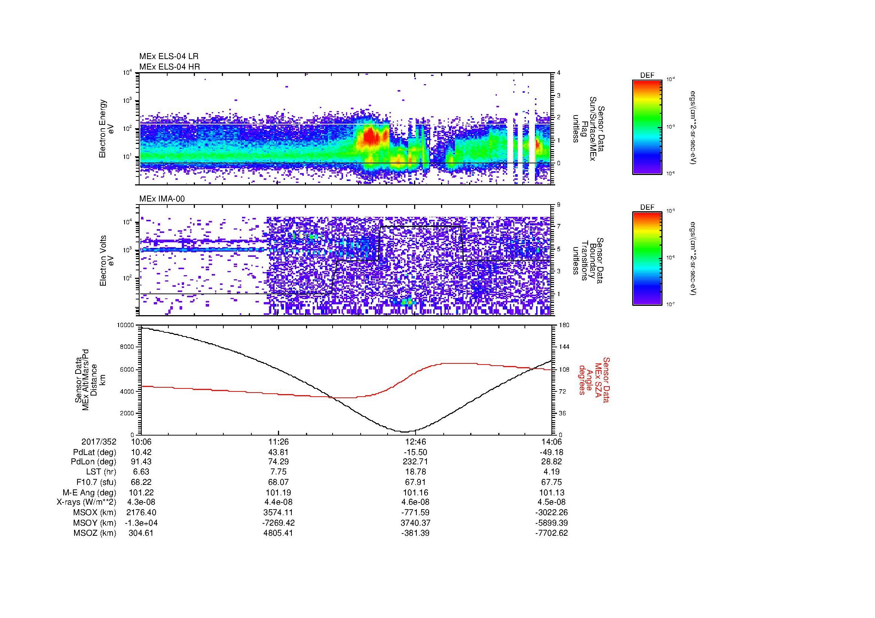Screen dimensions: 875x618
Task: Click the 'Boundary Transitions unitless' axis label
Action: (x=588, y=261)
